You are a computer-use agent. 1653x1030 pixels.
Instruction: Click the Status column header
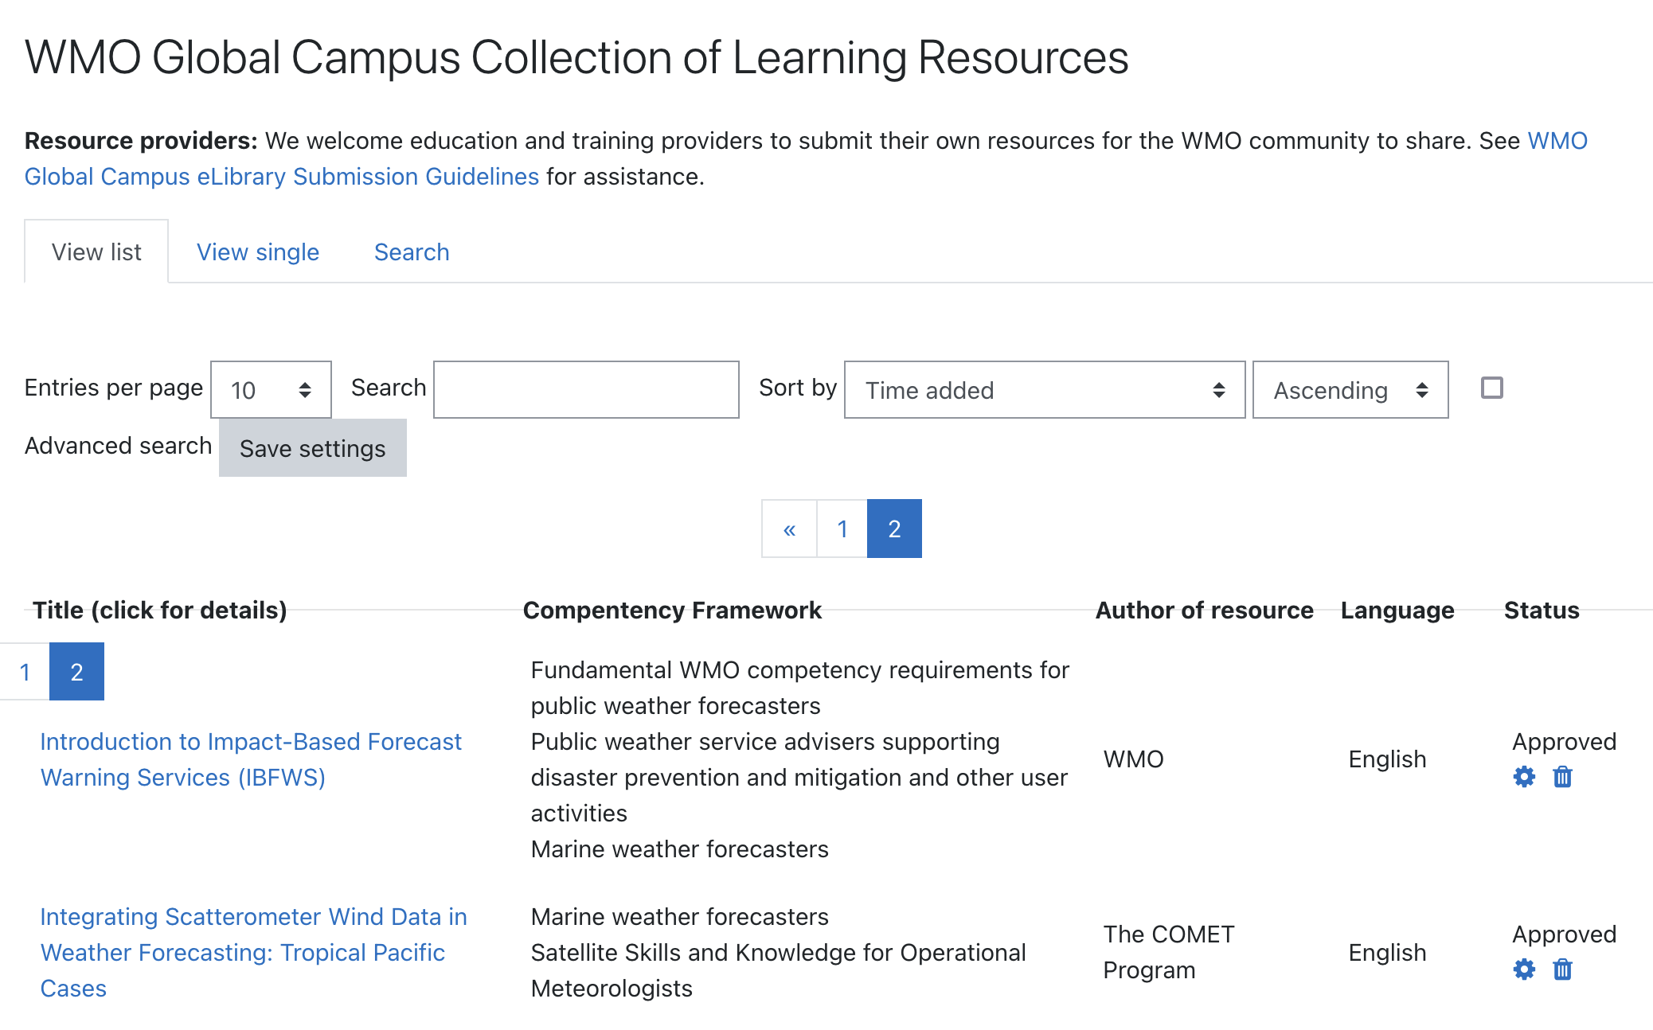pos(1542,610)
